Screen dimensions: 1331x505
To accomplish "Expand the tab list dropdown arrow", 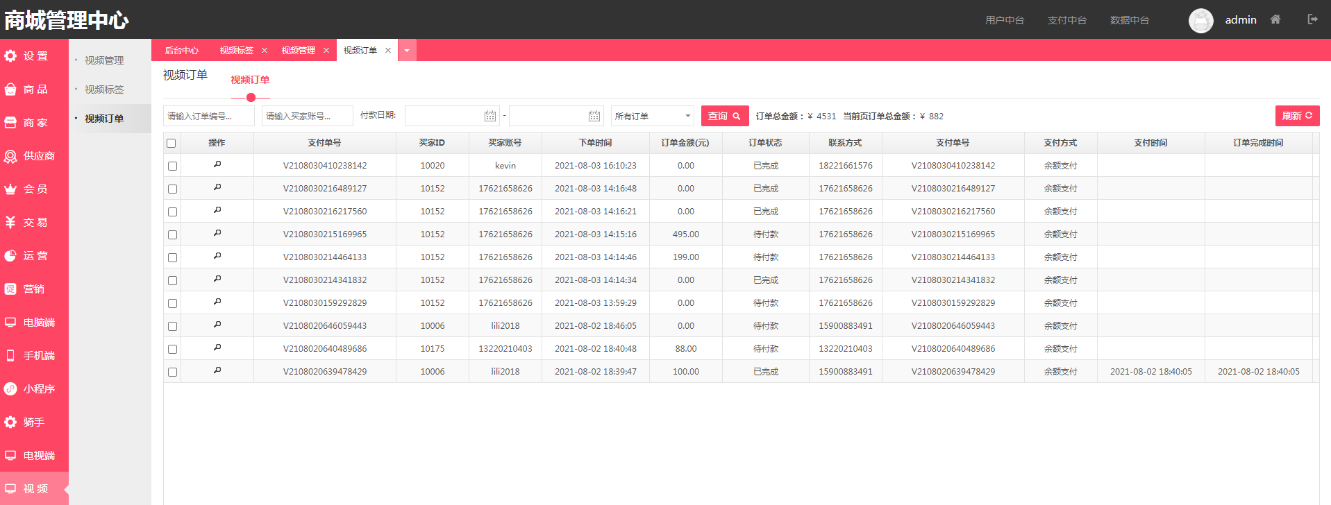I will coord(407,50).
